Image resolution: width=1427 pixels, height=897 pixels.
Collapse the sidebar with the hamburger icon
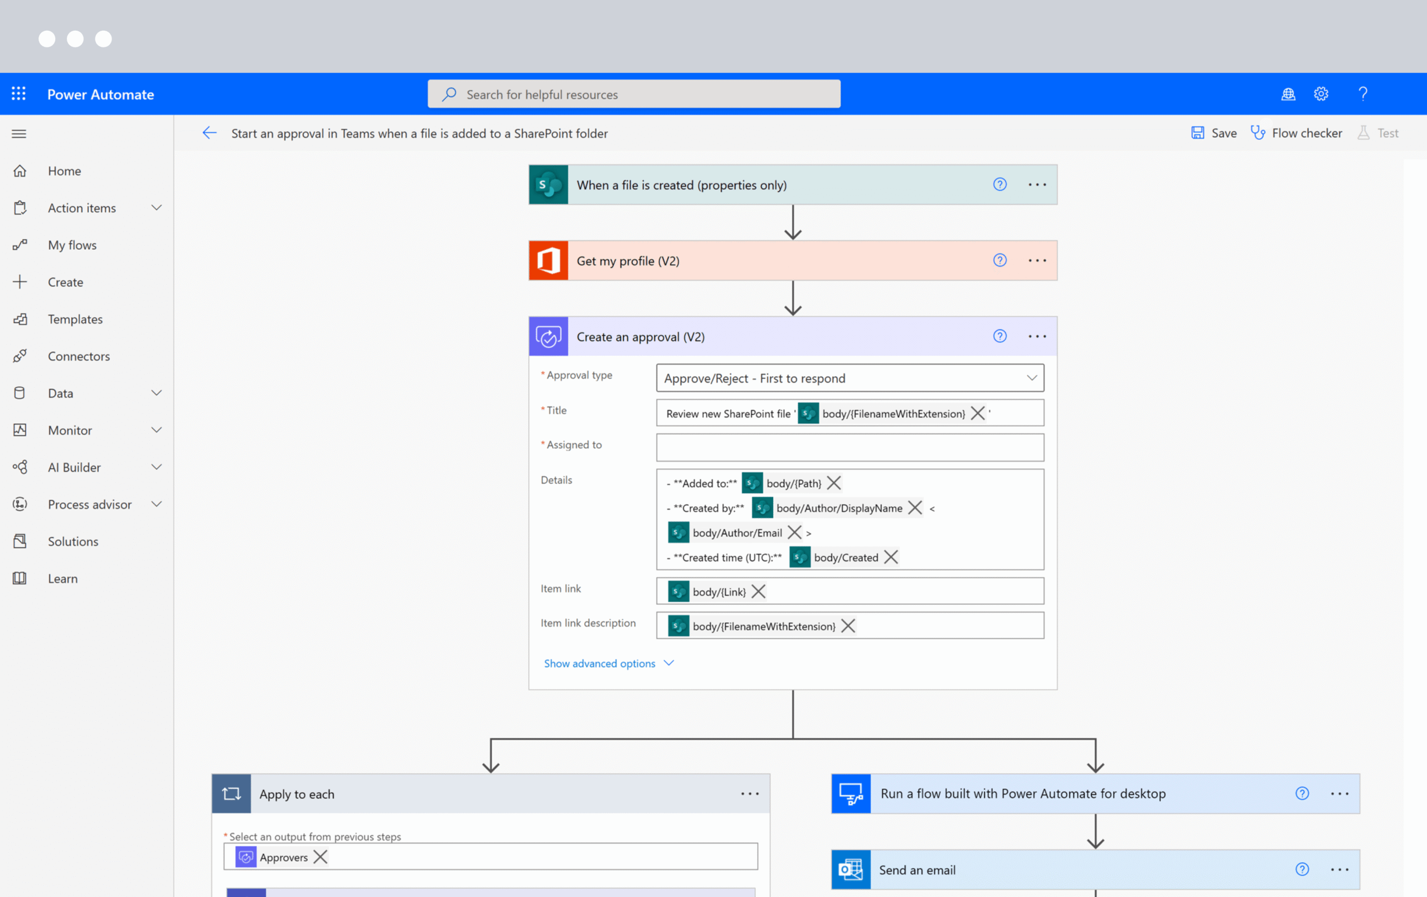click(x=18, y=133)
